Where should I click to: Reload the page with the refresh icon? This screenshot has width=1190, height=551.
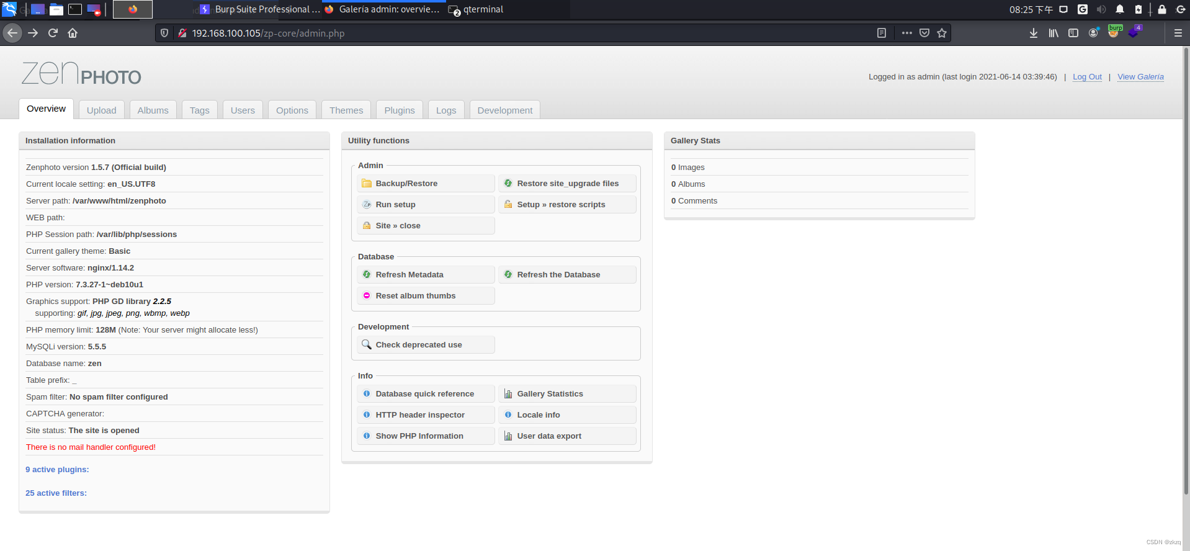(53, 33)
